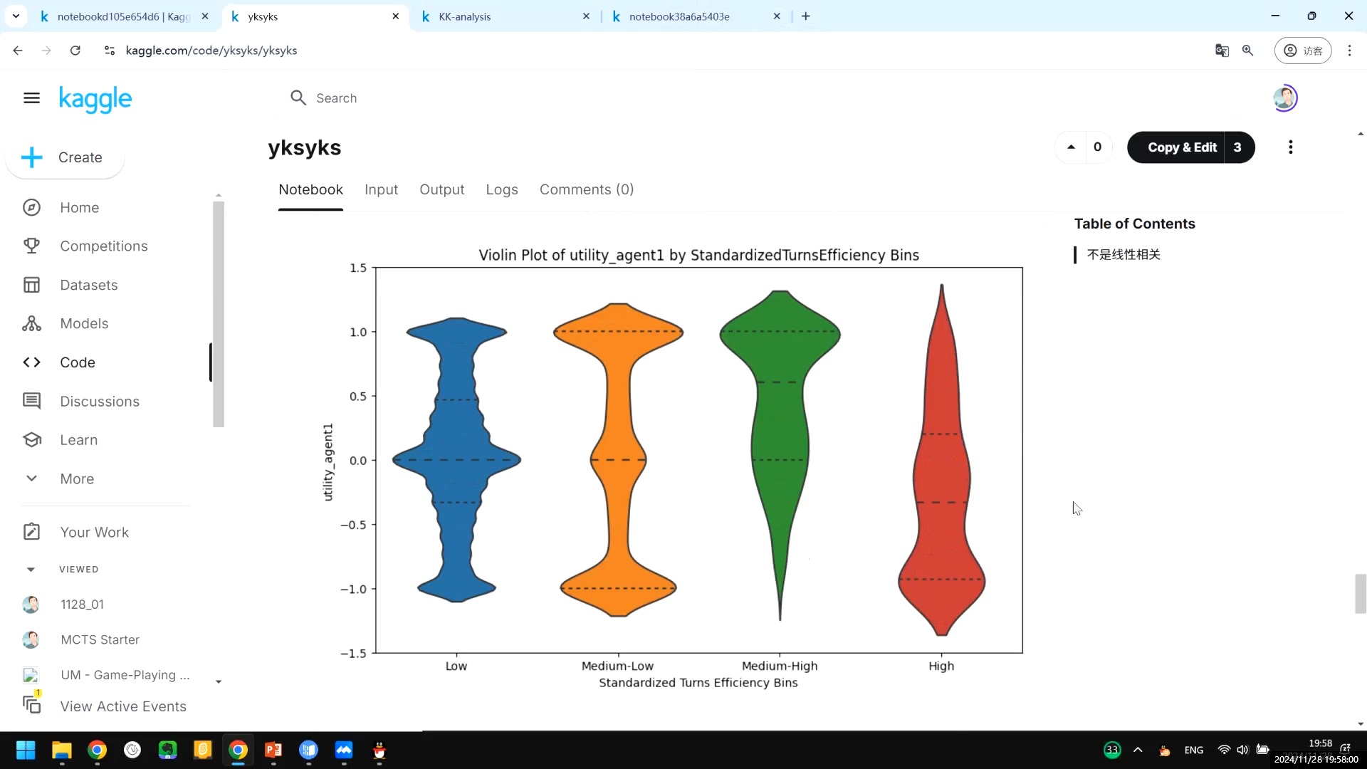1367x769 pixels.
Task: Open the browser tab search dropdown
Action: (x=16, y=16)
